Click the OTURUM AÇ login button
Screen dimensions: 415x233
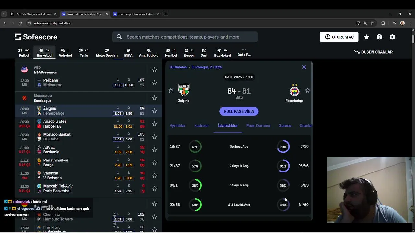coord(339,37)
